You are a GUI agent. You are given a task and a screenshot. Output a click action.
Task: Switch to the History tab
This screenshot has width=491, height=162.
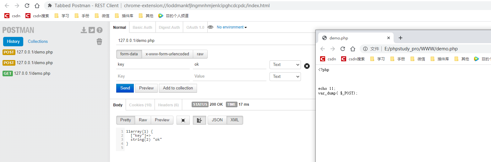click(13, 41)
